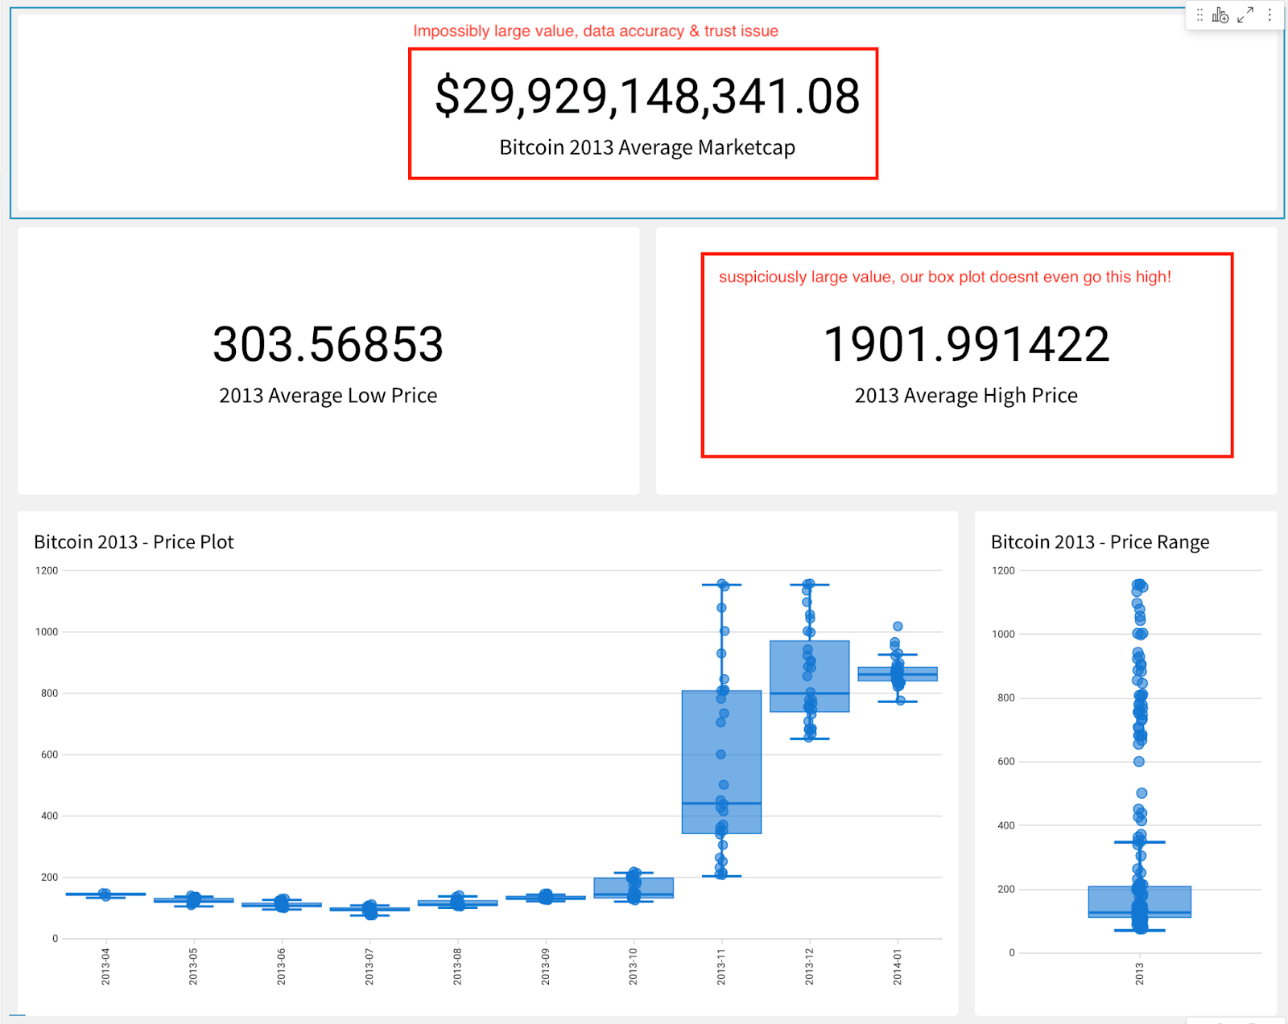Image resolution: width=1288 pixels, height=1024 pixels.
Task: Click the 2013-11 axis label
Action: pyautogui.click(x=721, y=966)
